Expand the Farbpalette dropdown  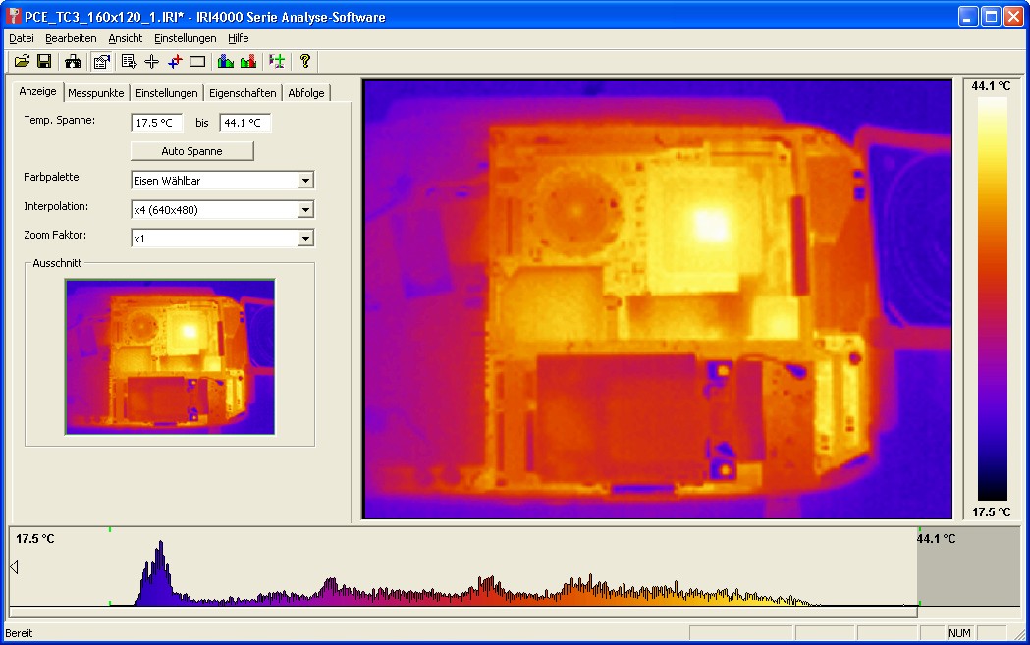(305, 181)
